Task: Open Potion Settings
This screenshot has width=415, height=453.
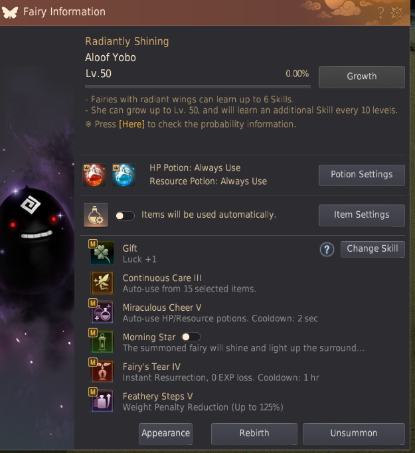Action: click(362, 175)
